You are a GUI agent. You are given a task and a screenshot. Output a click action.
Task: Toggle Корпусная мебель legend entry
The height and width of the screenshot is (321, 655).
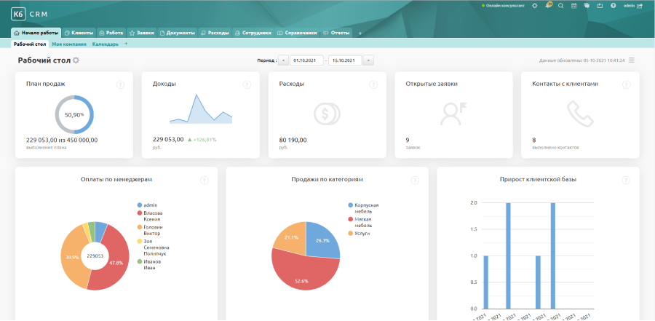tap(363, 207)
